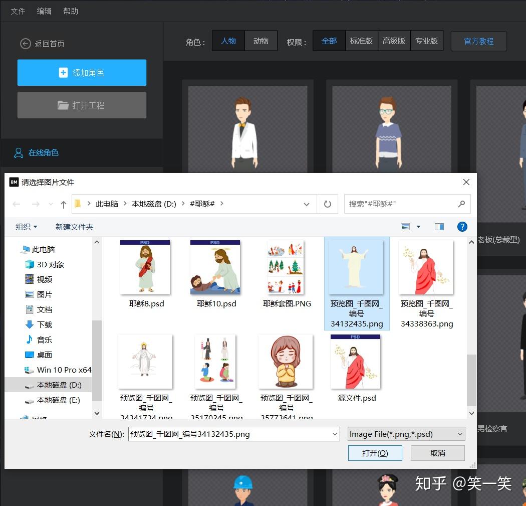Open the 文件 menu
This screenshot has height=506, width=526.
(x=18, y=11)
